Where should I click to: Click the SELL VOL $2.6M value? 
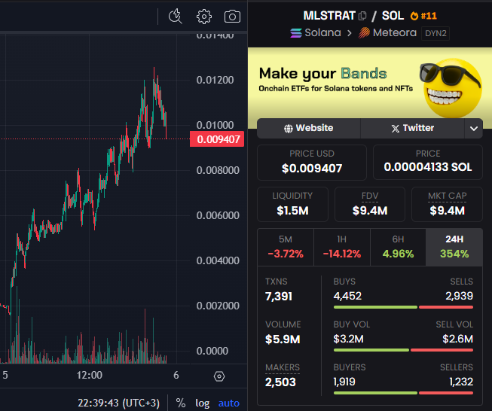coord(457,339)
